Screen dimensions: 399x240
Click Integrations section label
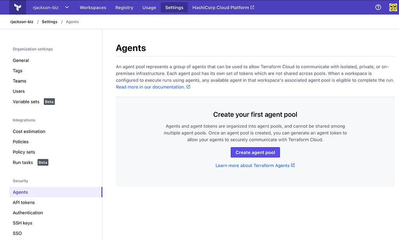point(24,120)
